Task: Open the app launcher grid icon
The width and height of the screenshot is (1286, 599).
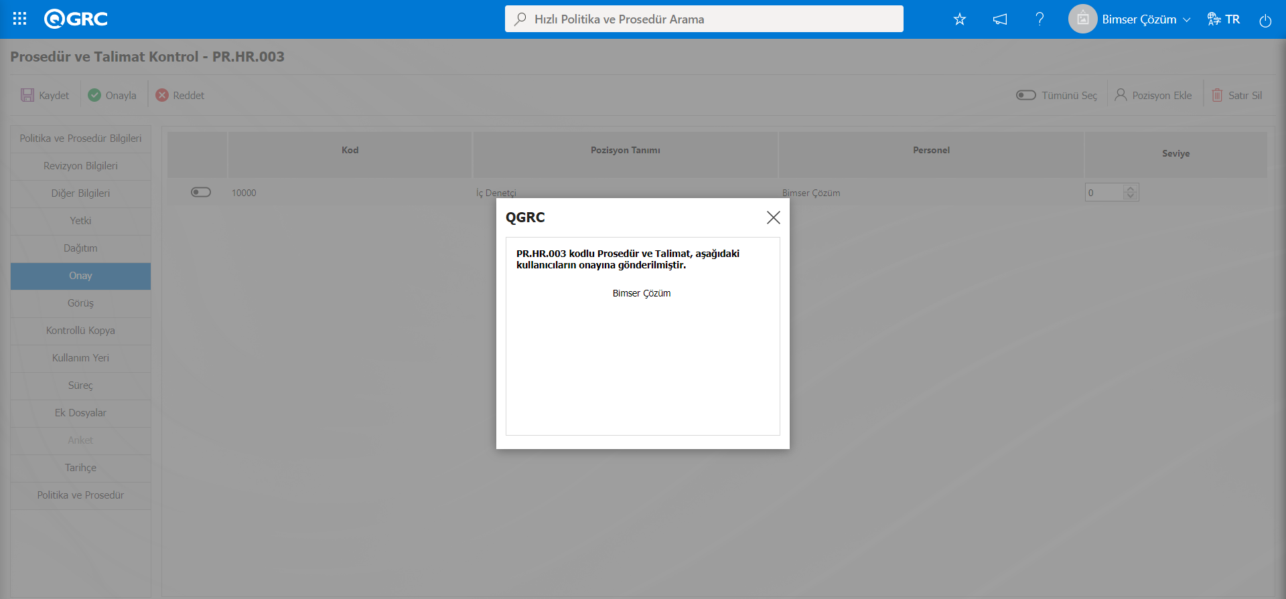Action: click(x=19, y=19)
